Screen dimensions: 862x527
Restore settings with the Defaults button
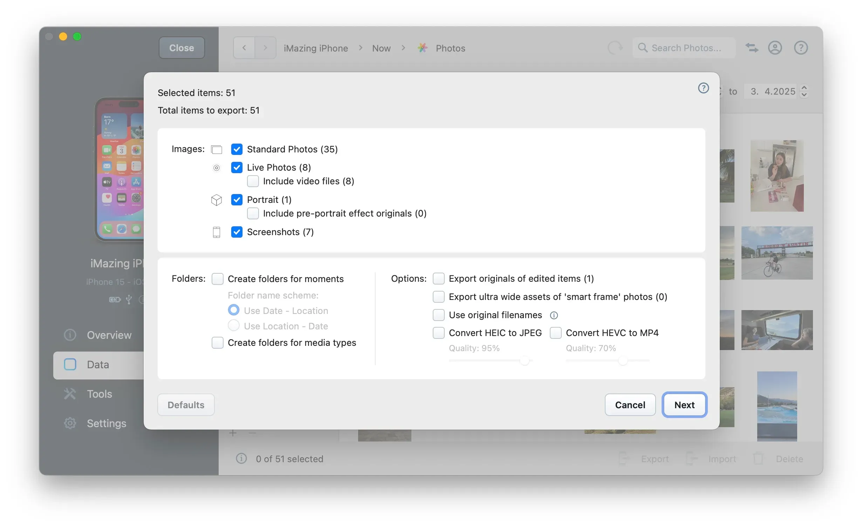186,405
